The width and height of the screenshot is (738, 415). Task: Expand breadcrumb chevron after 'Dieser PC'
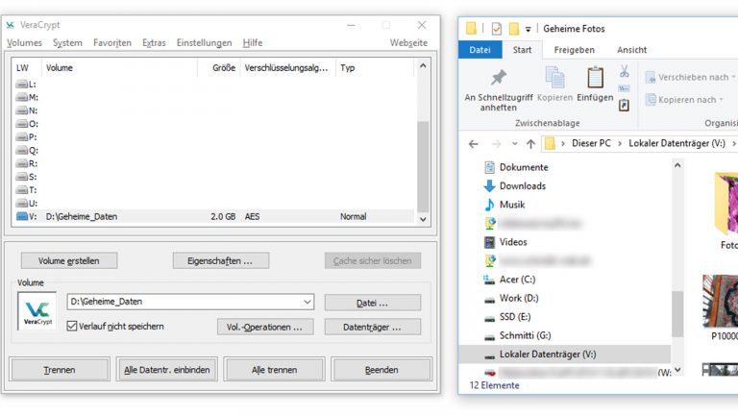[x=620, y=143]
